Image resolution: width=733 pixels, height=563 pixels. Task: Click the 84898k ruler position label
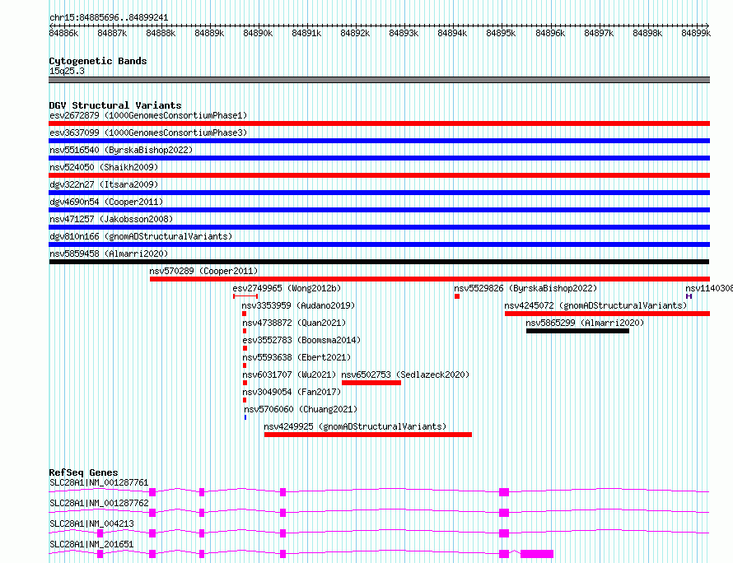coord(647,33)
